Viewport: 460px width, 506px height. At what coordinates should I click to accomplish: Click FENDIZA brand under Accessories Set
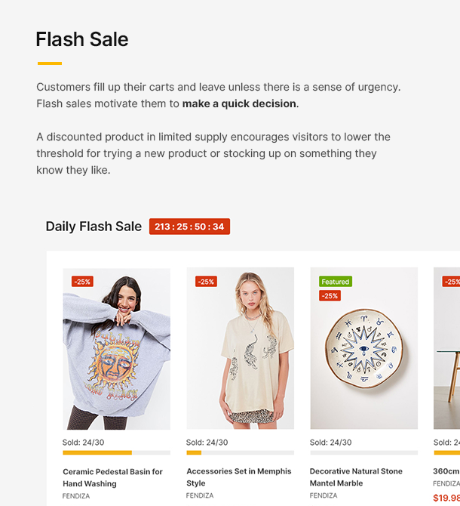tap(200, 496)
